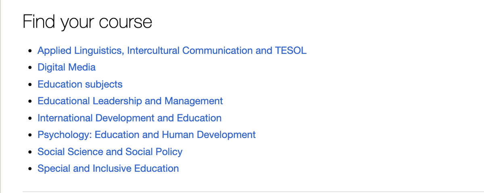
Task: Click the bullet beside Special and Inclusive Education
Action: [x=30, y=170]
